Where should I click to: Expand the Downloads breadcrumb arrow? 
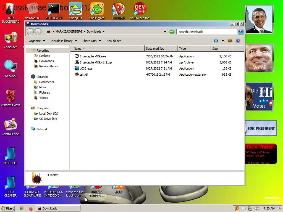coord(104,31)
